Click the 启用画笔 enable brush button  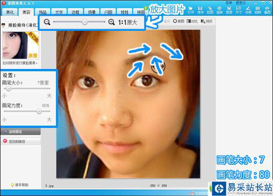click(20, 132)
